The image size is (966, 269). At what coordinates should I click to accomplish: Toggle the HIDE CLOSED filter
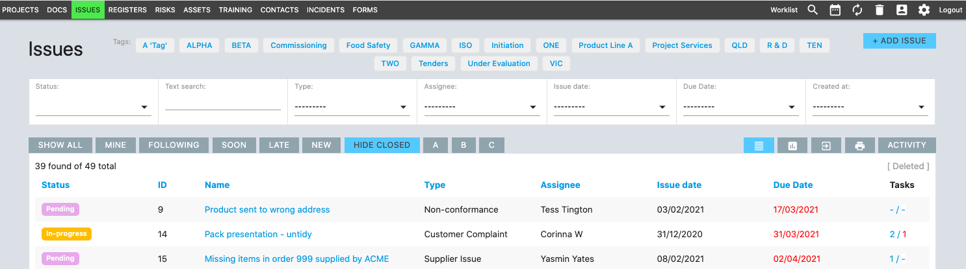[382, 145]
